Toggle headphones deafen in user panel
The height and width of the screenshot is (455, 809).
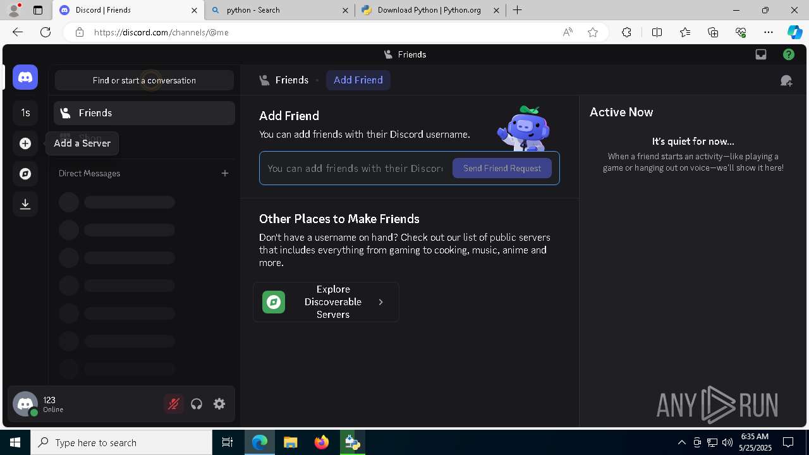coord(197,404)
